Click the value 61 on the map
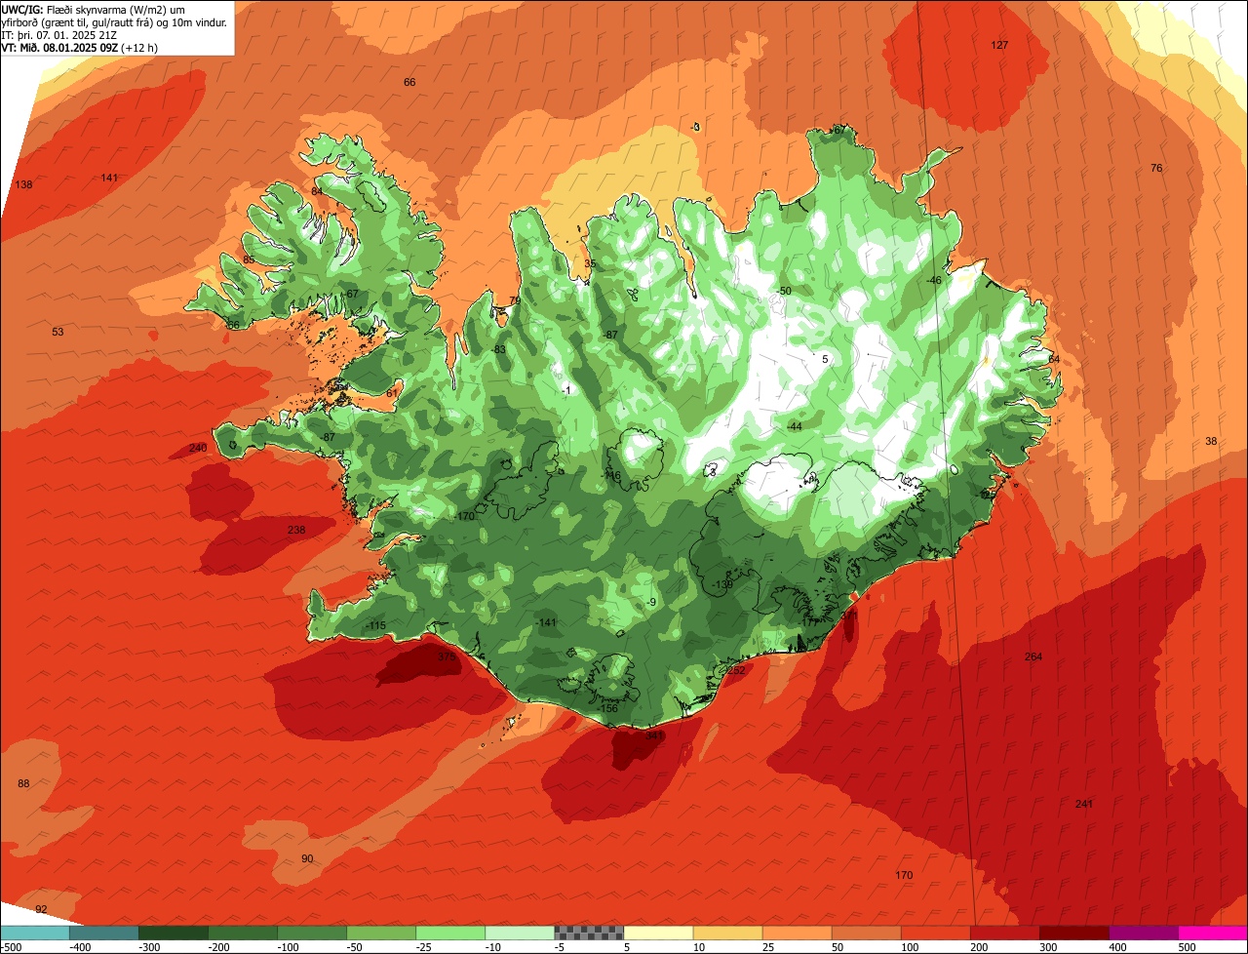The width and height of the screenshot is (1248, 954). tap(392, 393)
